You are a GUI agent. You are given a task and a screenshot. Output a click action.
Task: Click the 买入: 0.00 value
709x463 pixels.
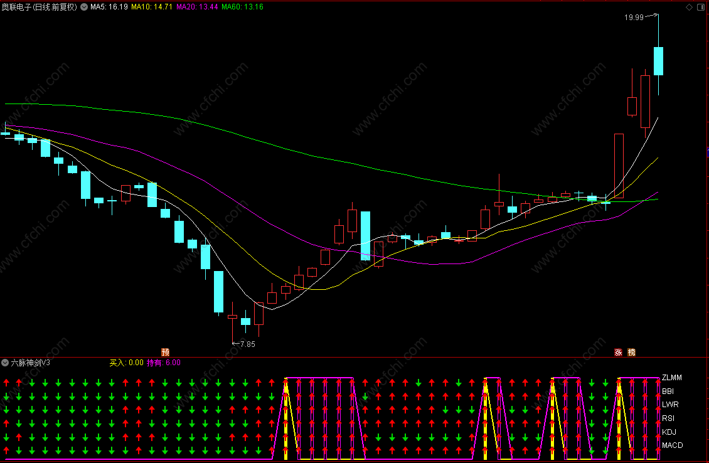(127, 363)
